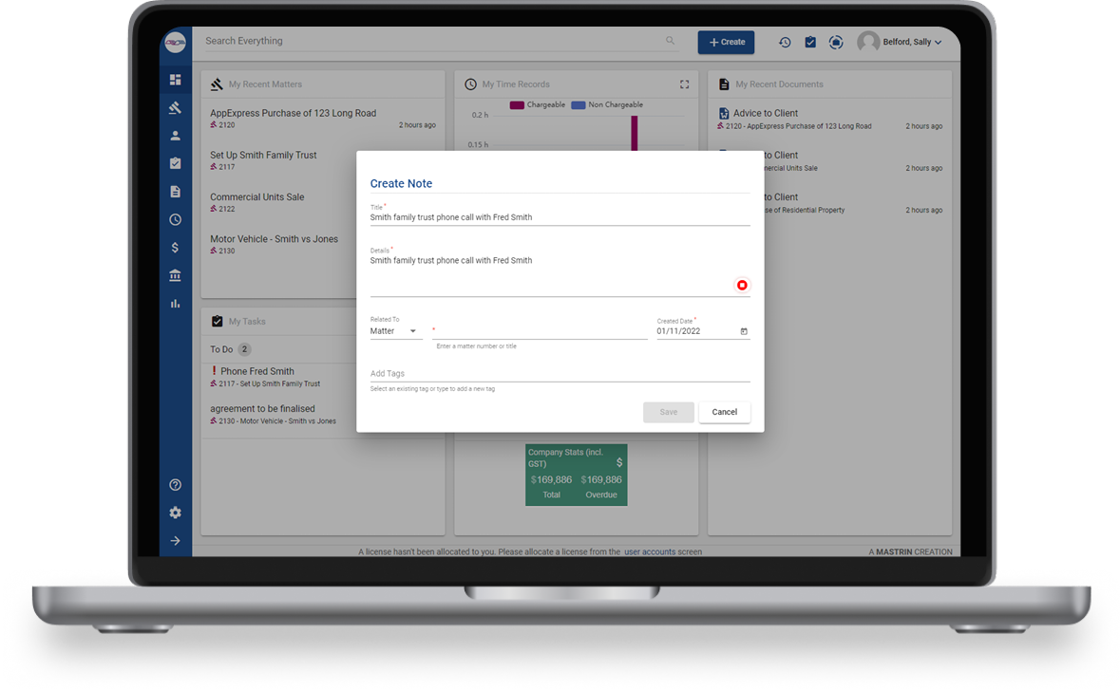Click the Create button in top bar
Viewport: 1120px width, 690px height.
pyautogui.click(x=726, y=42)
